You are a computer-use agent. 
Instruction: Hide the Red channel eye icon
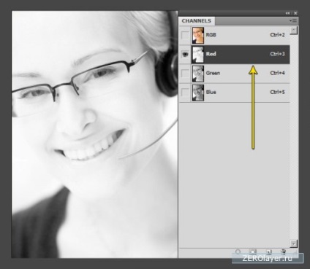(x=185, y=55)
